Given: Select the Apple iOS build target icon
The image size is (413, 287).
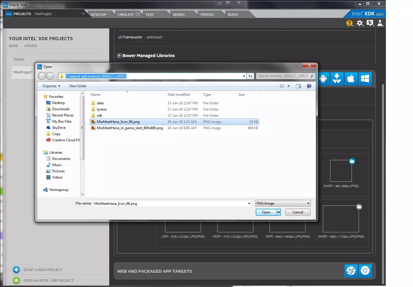Looking at the screenshot, I should (x=351, y=79).
